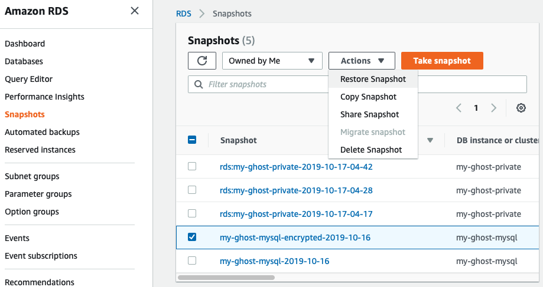Click the horizontal scrollbar under the table
Image resolution: width=543 pixels, height=287 pixels.
click(x=226, y=278)
